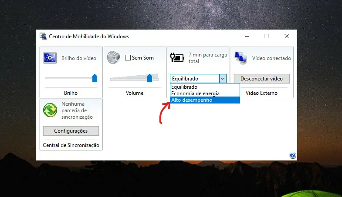
Task: Click the Central de Sincronização caption
Action: [71, 145]
